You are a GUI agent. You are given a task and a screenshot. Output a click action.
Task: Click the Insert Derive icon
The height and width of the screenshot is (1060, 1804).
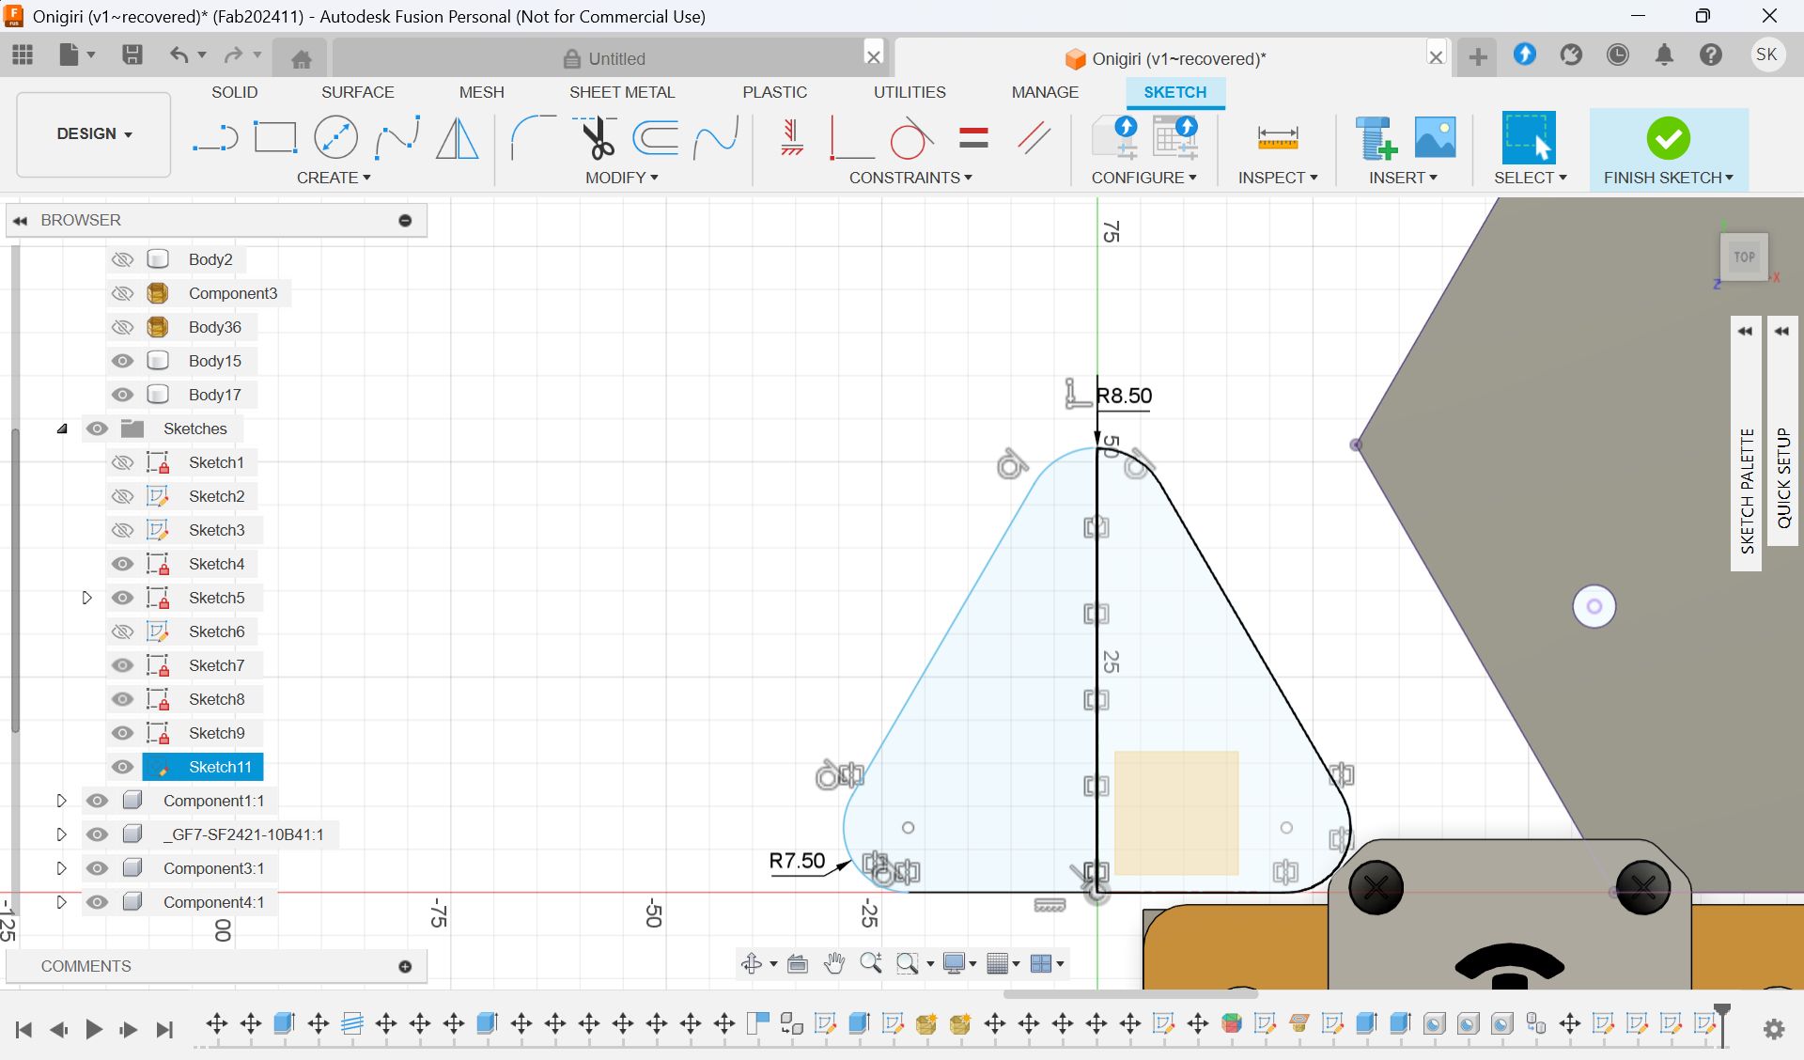1376,138
